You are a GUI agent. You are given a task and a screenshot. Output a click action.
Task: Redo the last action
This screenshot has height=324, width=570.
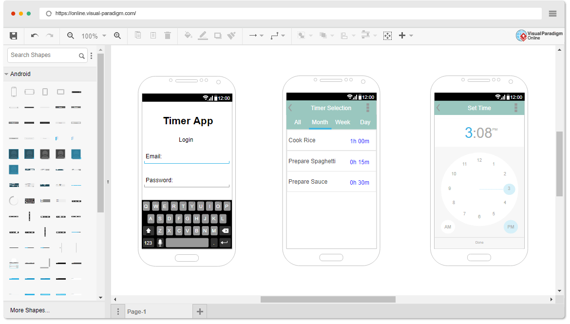point(49,35)
